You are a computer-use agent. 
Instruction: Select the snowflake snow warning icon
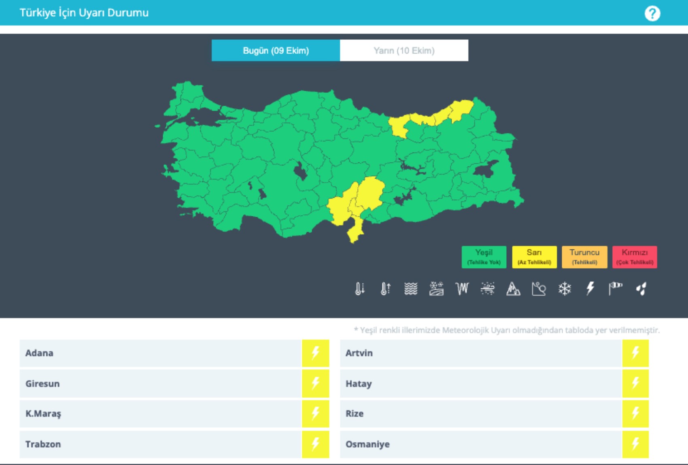565,289
